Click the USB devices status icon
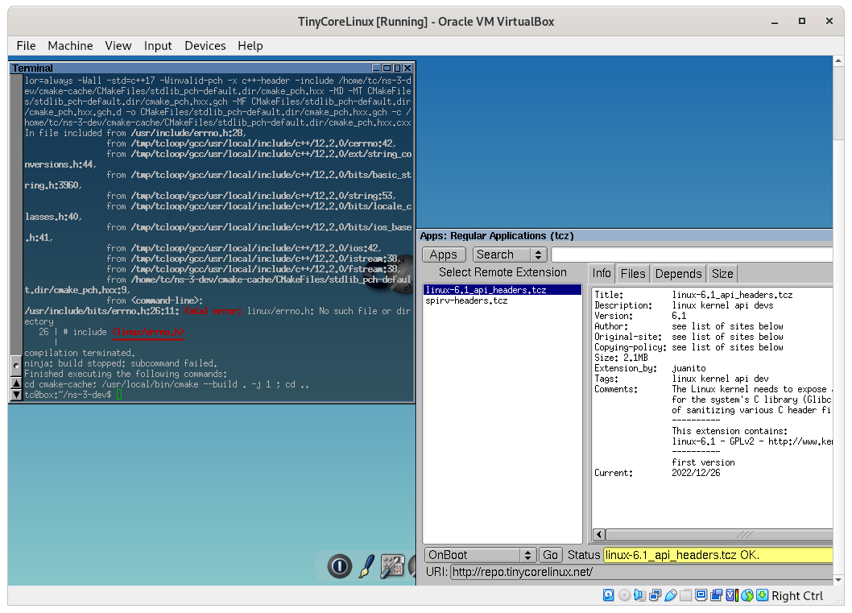 [x=671, y=595]
